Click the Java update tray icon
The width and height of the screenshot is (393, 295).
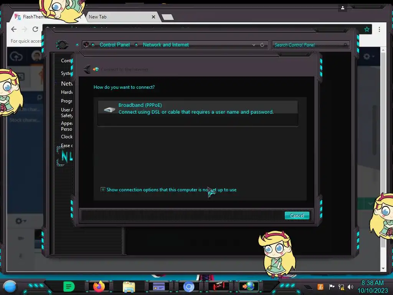[x=320, y=287]
